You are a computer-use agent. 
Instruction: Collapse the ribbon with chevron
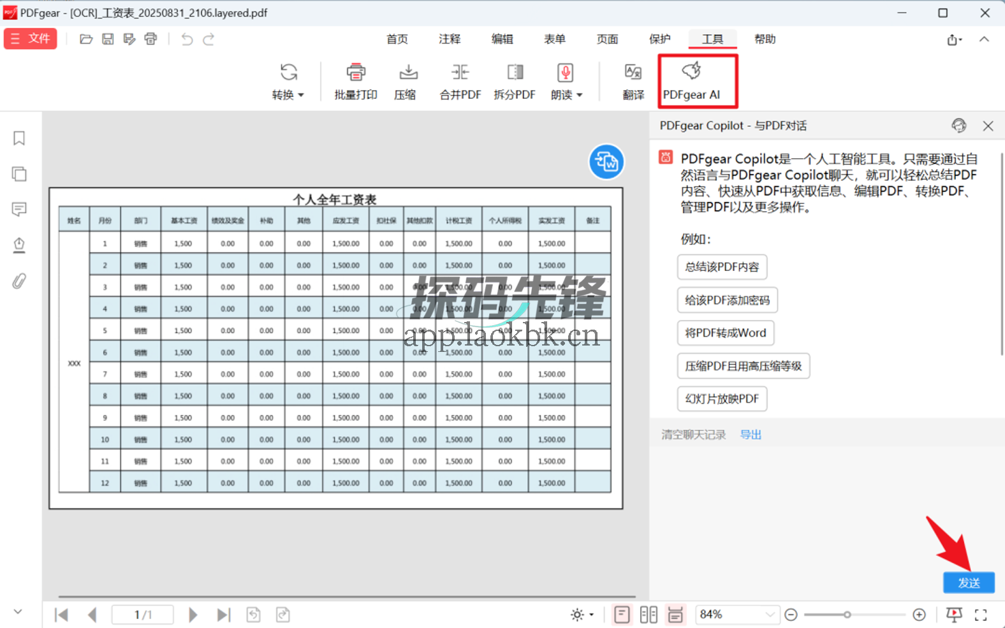[985, 40]
